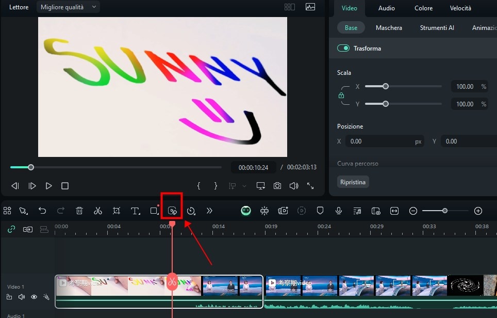Add a marker with the shield icon
Image resolution: width=497 pixels, height=318 pixels.
(320, 211)
